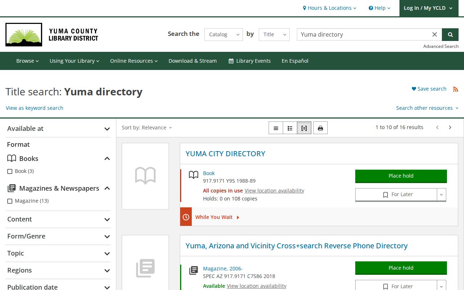Check the Book (3) format filter

[10, 171]
